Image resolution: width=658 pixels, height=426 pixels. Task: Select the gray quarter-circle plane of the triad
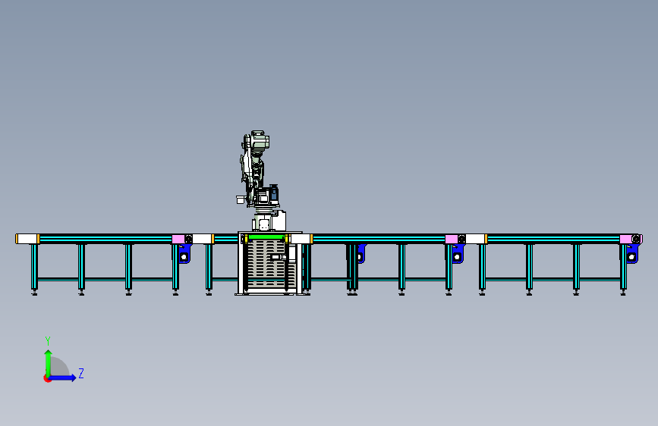(59, 367)
